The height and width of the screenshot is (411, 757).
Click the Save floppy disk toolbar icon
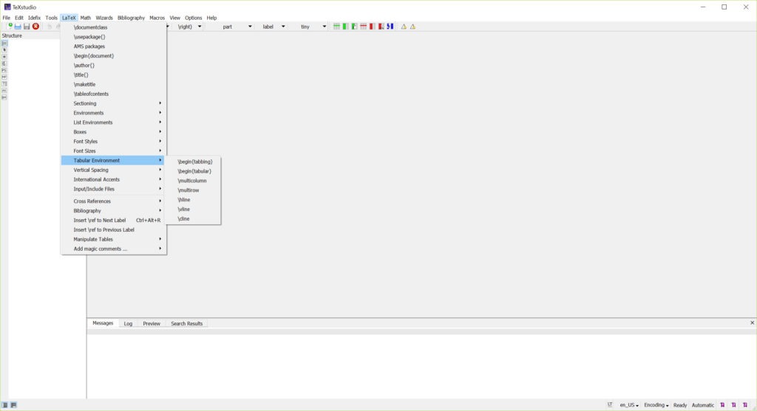27,27
